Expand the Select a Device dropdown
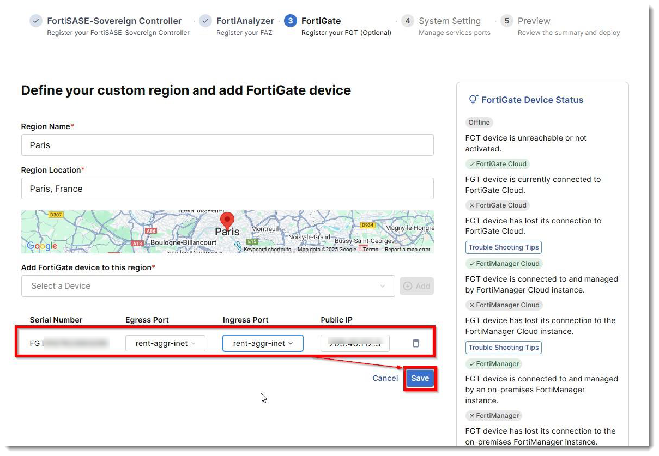Screen dimensions: 659x456 click(x=208, y=285)
